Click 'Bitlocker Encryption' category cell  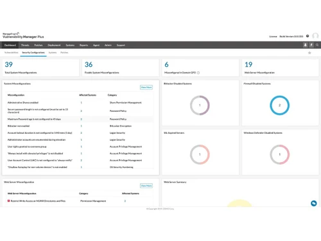coord(121,126)
